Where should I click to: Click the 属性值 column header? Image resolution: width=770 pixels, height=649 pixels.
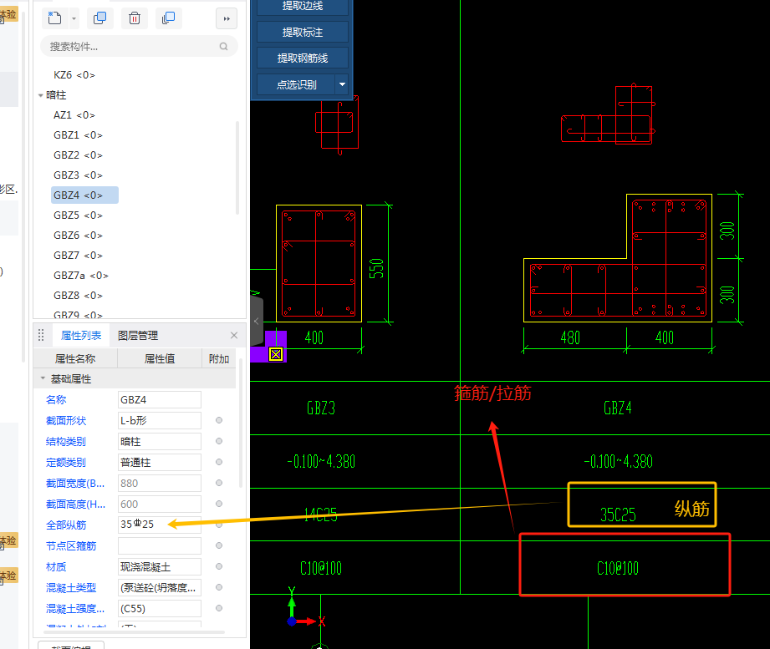pos(160,359)
